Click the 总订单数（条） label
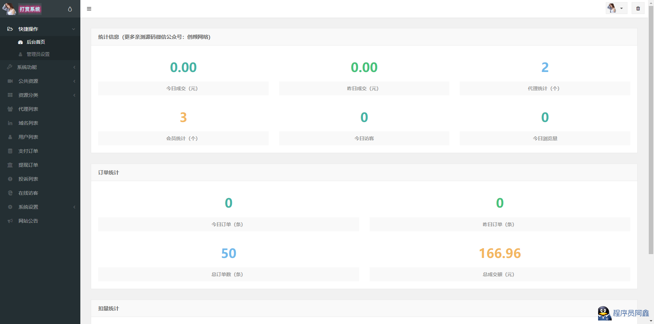The height and width of the screenshot is (324, 654). [x=227, y=274]
